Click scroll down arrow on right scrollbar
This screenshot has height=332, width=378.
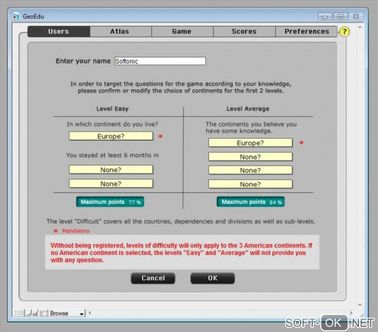coord(360,305)
